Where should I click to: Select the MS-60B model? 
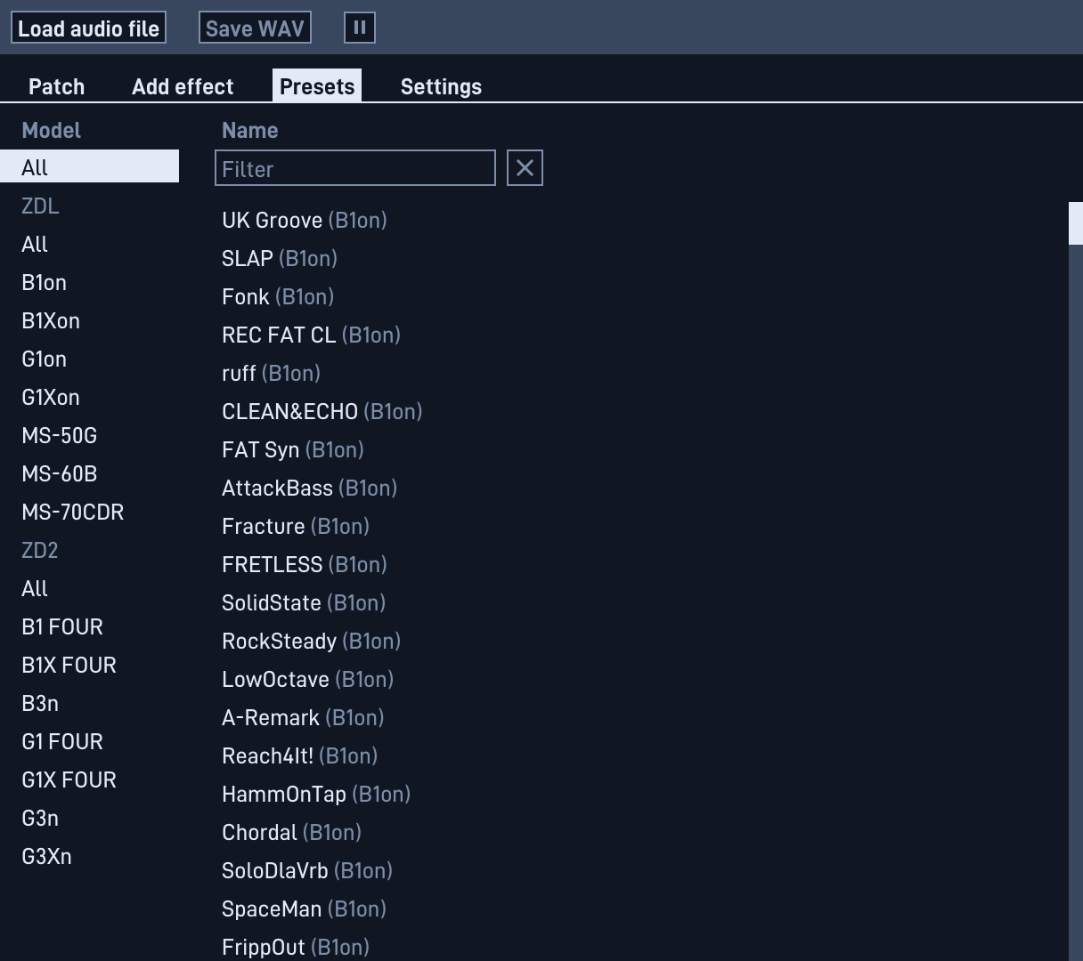coord(89,473)
